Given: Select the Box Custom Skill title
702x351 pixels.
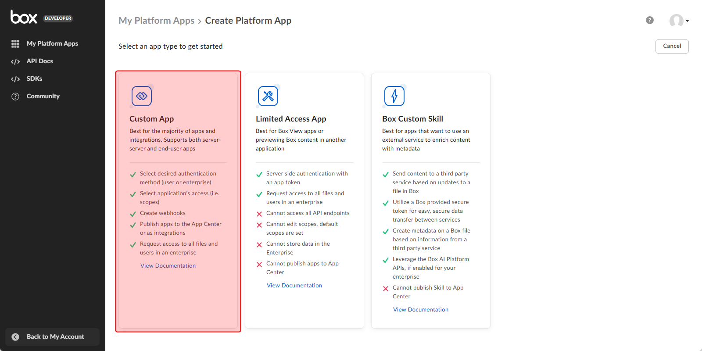Looking at the screenshot, I should 412,119.
